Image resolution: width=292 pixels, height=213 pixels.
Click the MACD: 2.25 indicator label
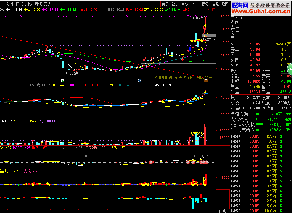click(x=22, y=148)
